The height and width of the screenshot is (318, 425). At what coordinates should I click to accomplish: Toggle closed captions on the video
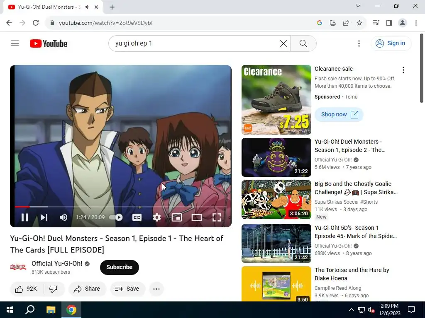(137, 217)
